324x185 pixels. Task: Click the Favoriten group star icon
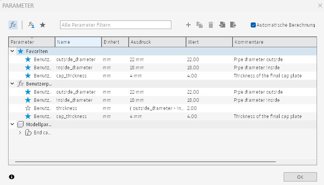coord(21,51)
